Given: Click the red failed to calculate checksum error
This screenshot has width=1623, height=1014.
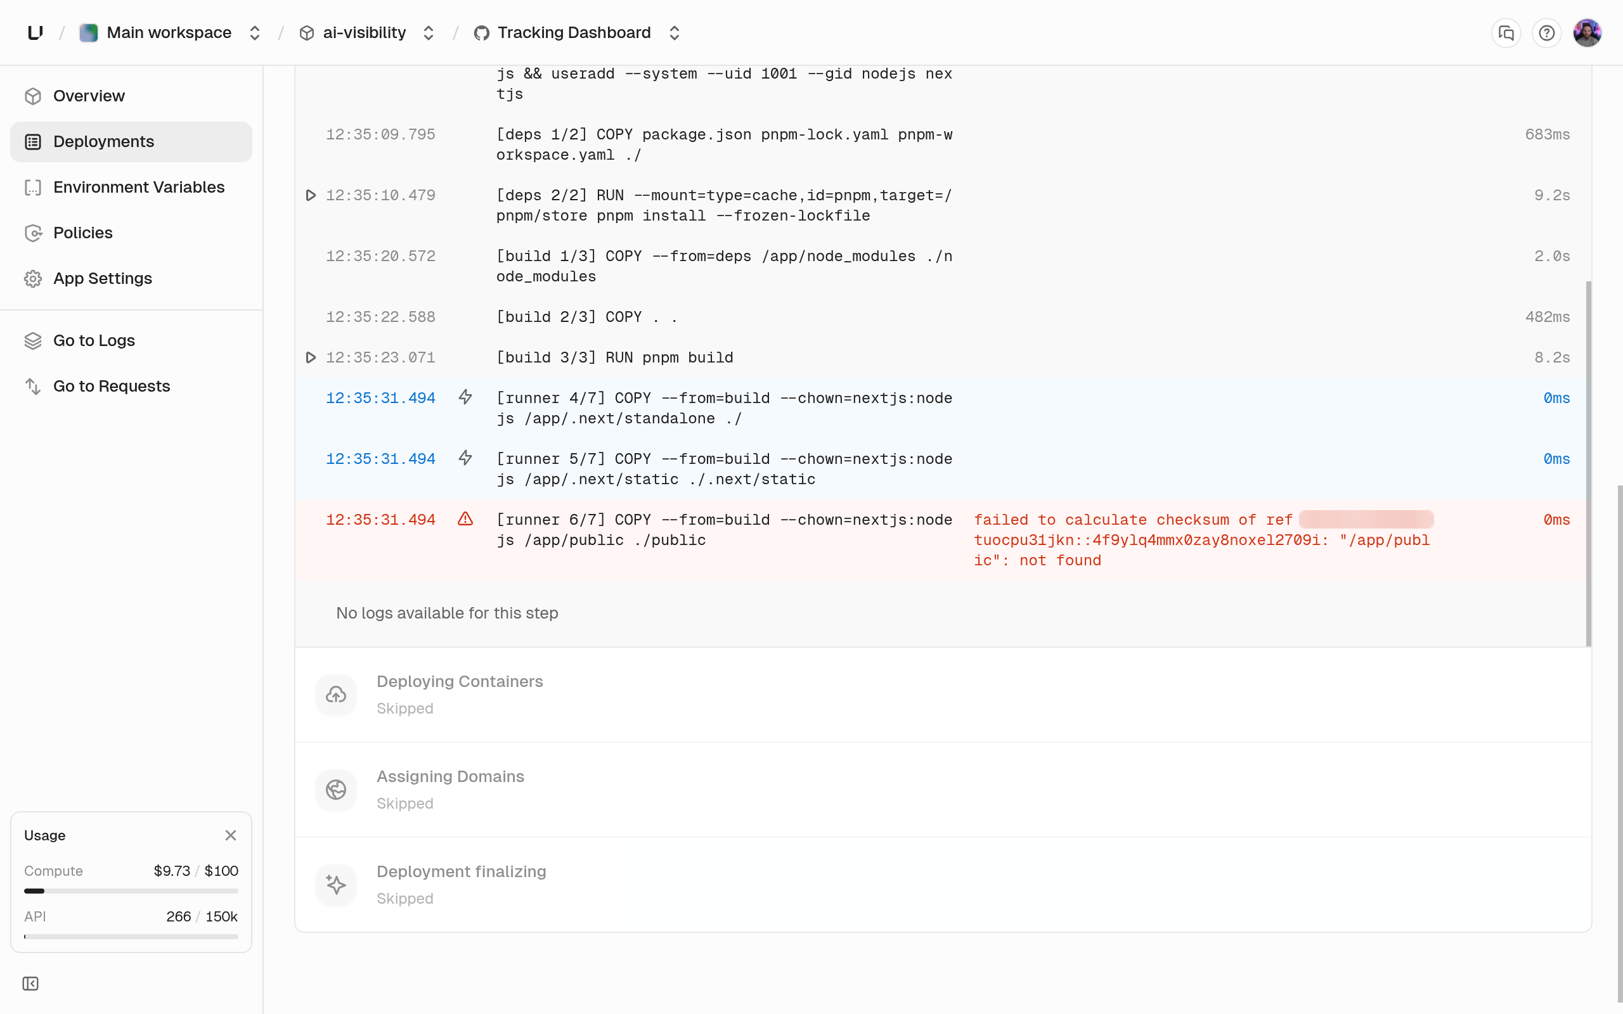Looking at the screenshot, I should coord(1203,540).
